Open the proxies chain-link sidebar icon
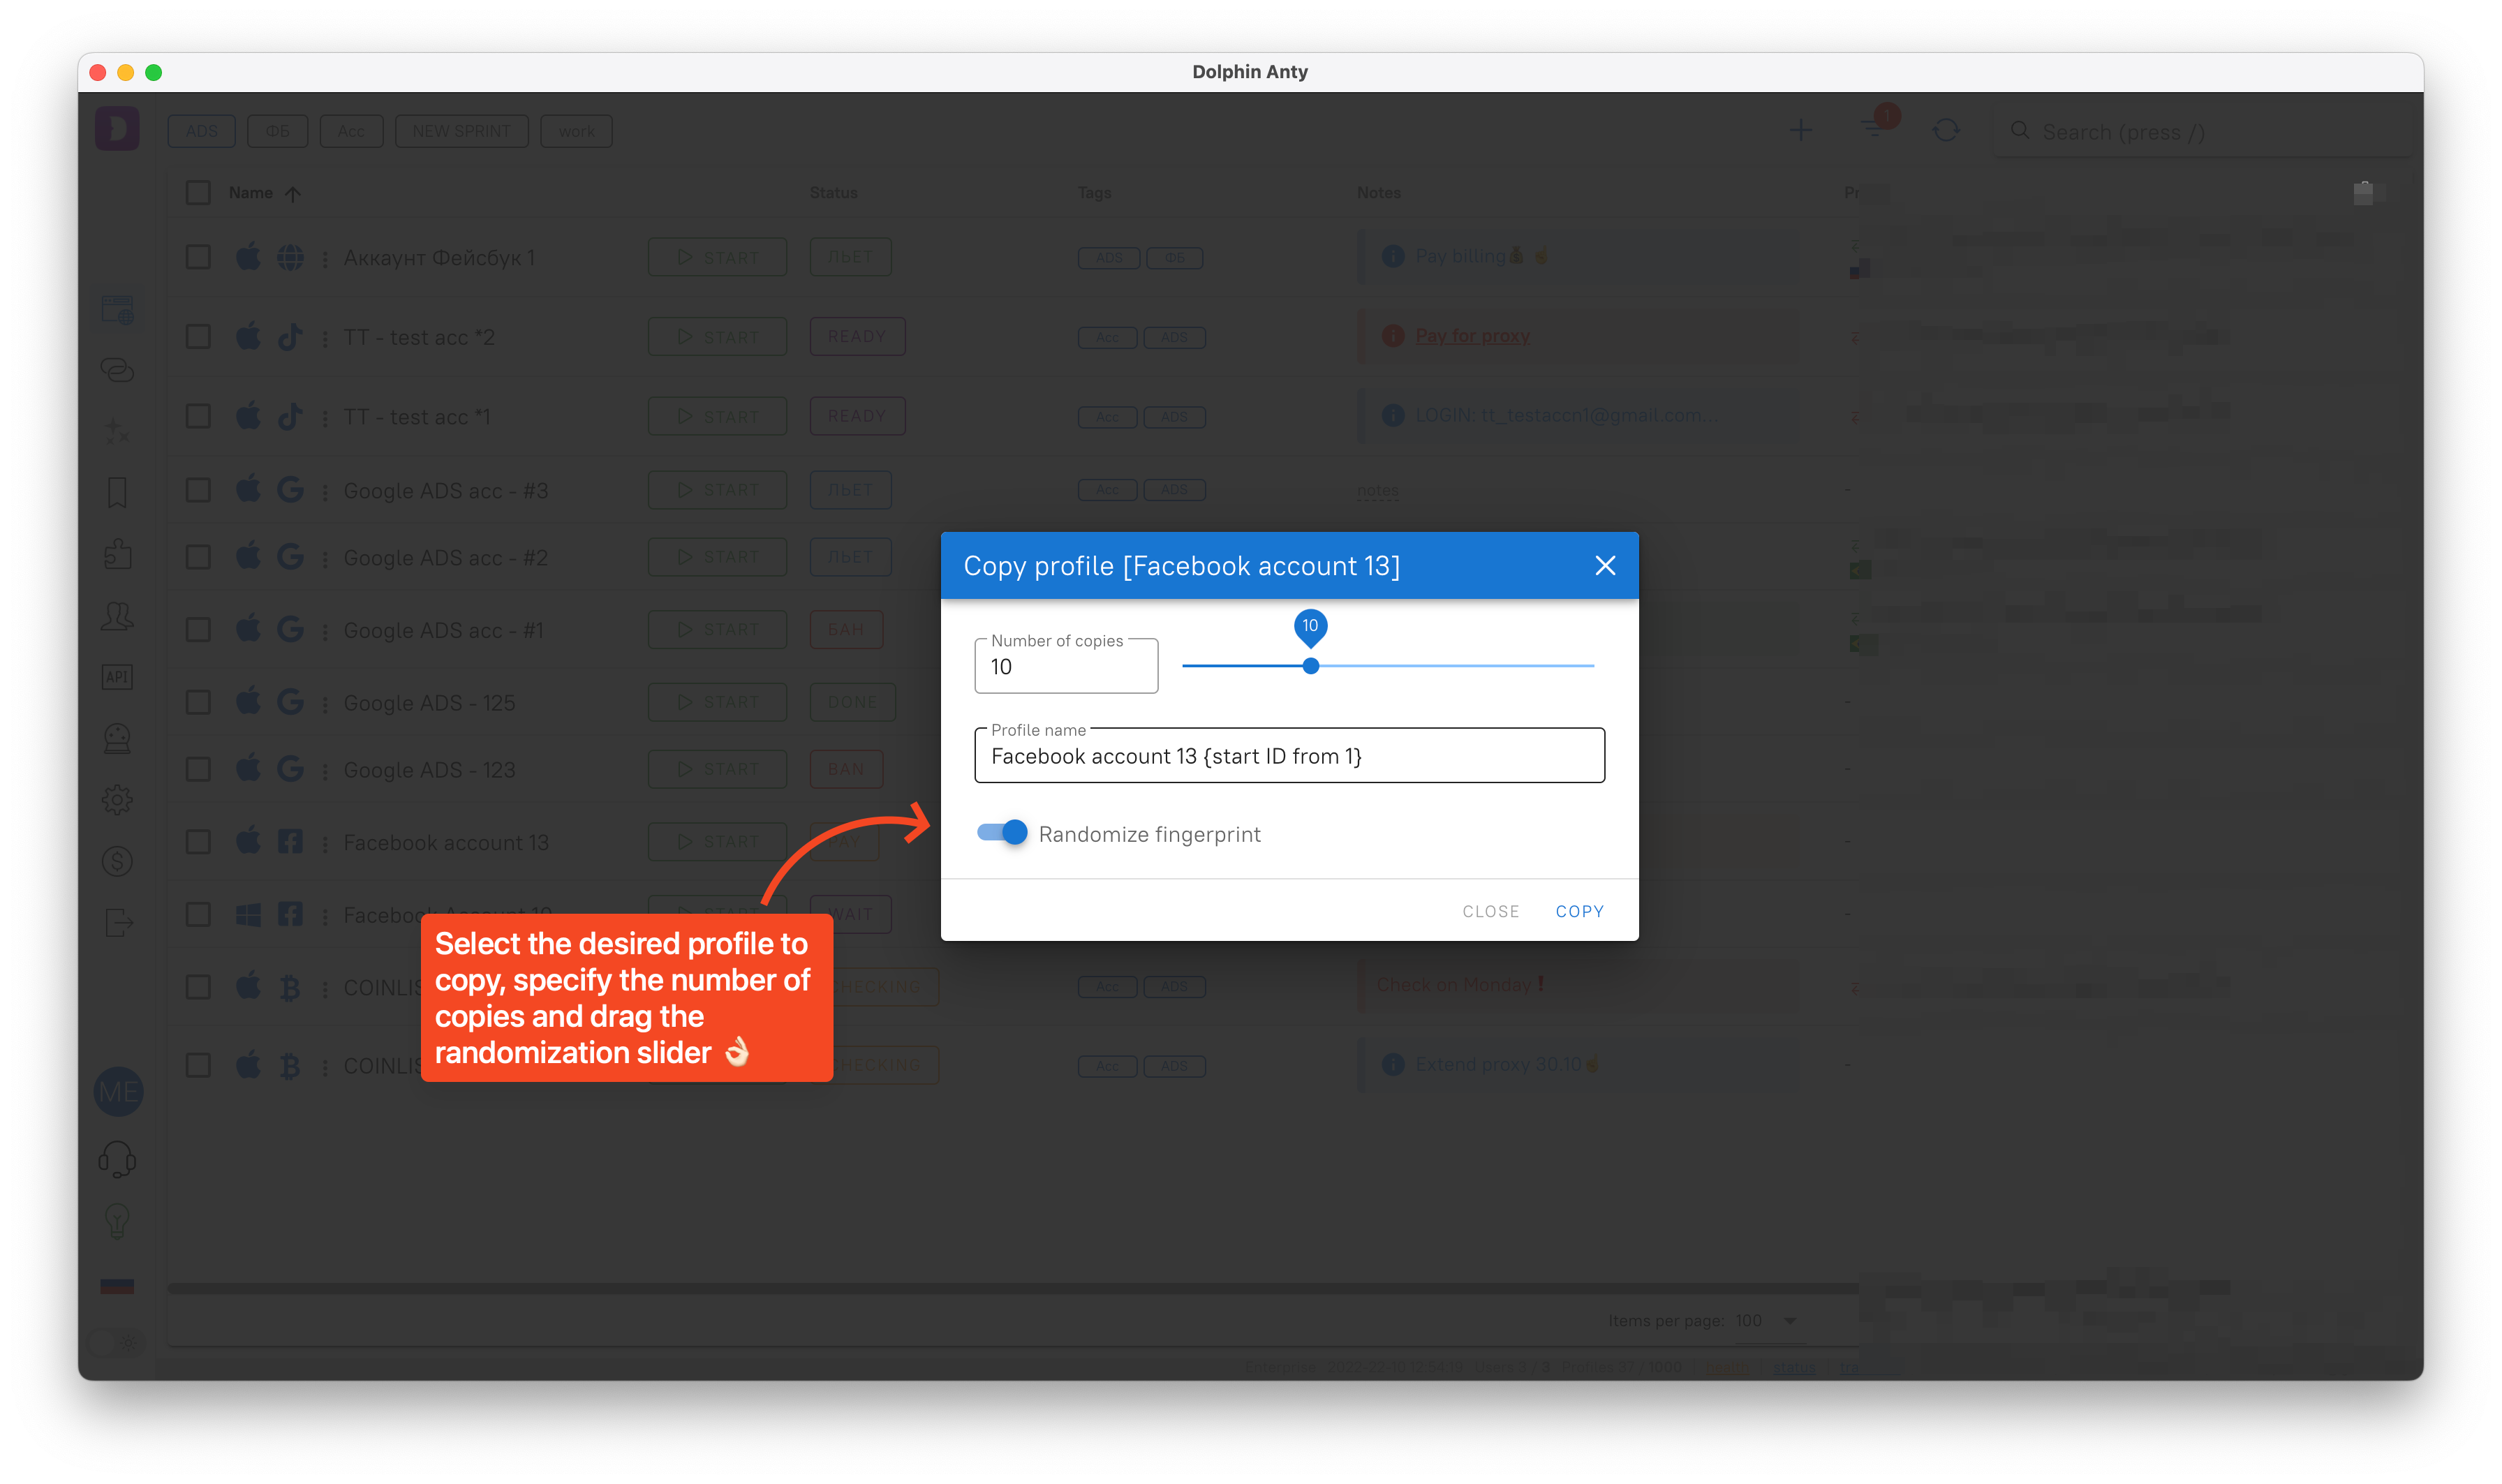 [x=117, y=370]
